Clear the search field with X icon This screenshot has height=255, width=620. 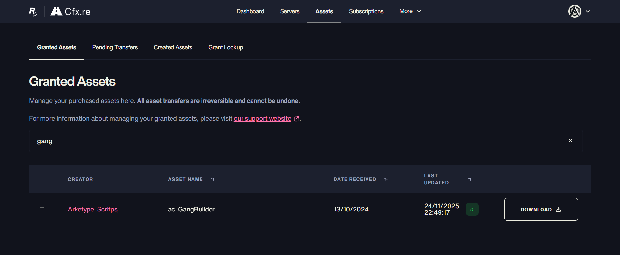(570, 141)
